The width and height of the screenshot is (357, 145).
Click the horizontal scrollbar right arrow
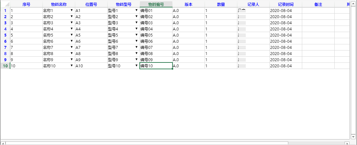coord(347,143)
